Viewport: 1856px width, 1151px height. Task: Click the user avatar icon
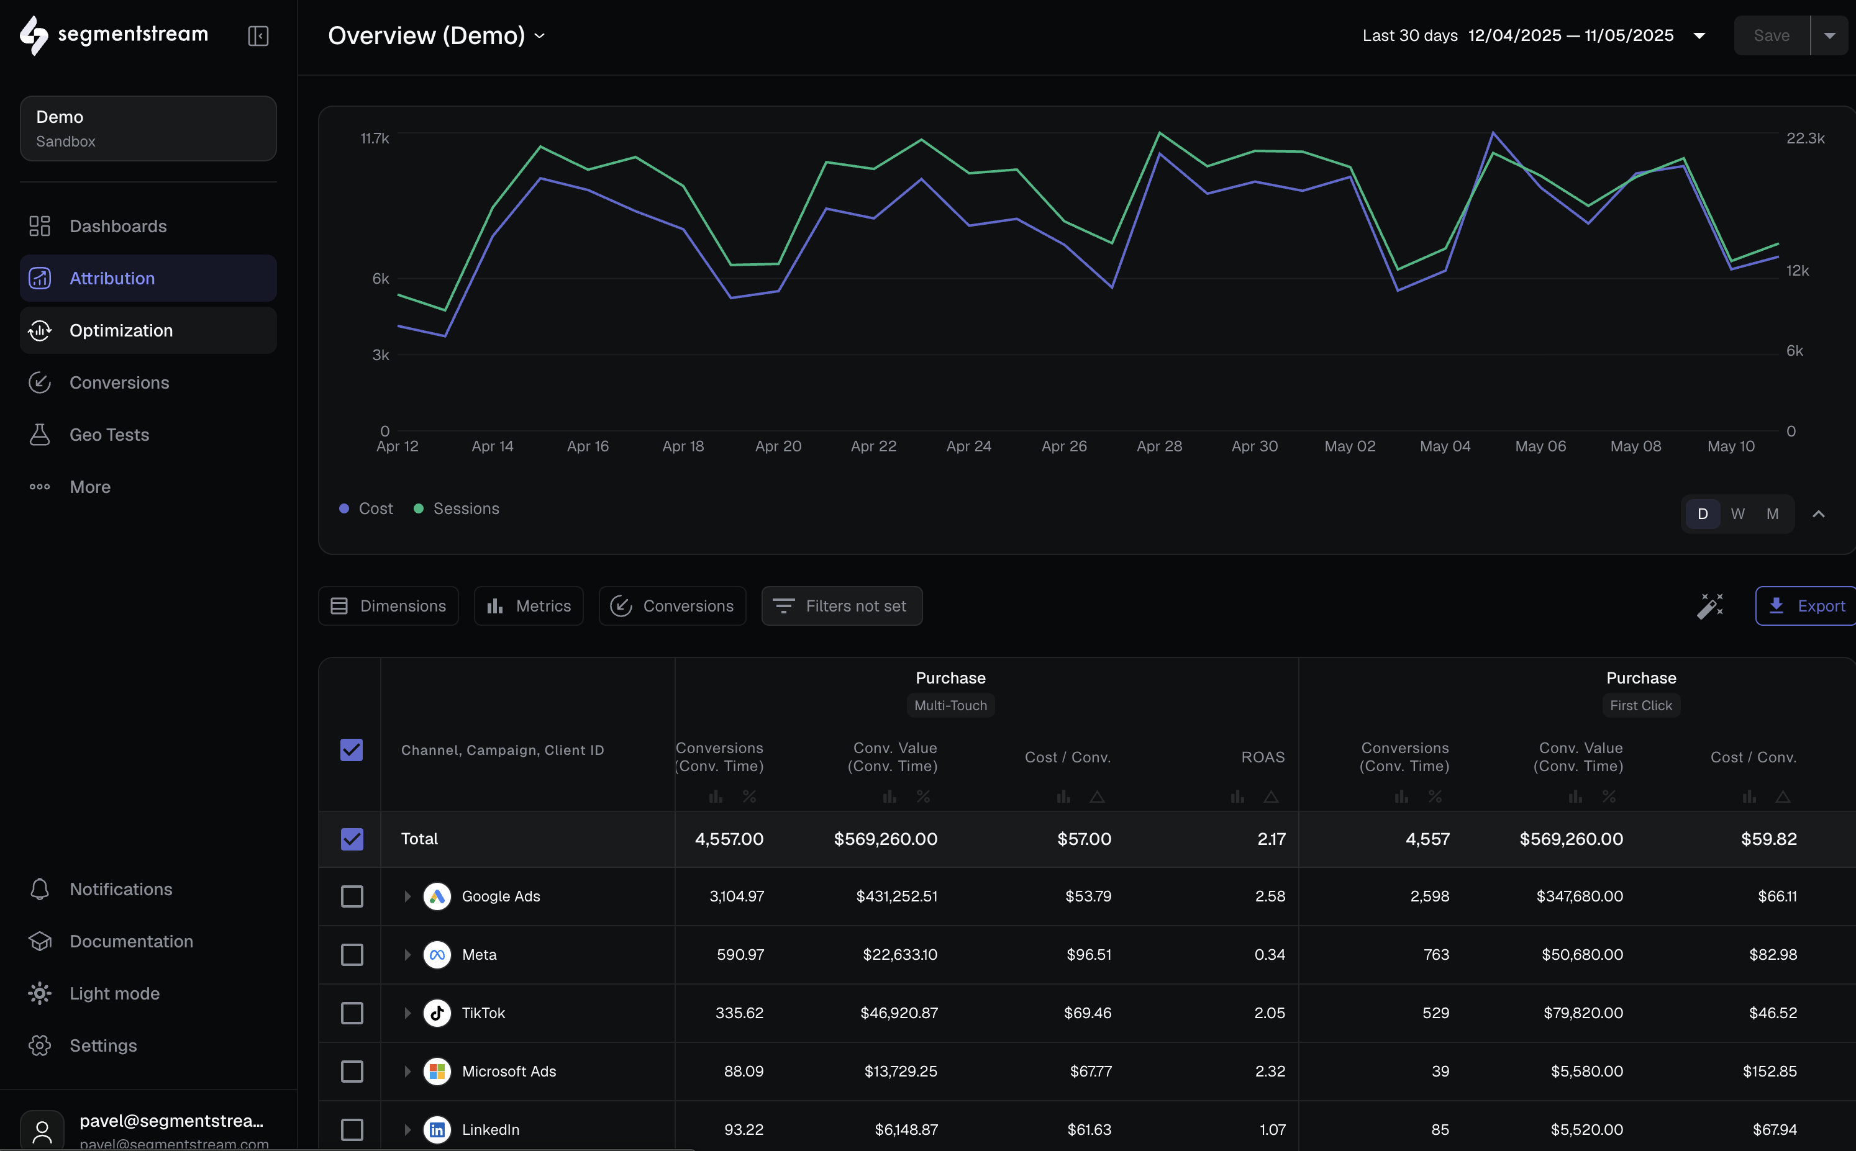tap(43, 1132)
